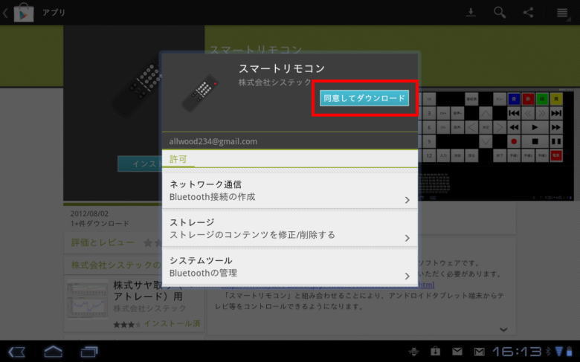Expand ネットワーク通信 permission details

pos(289,190)
